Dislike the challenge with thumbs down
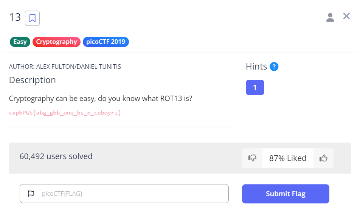 click(252, 158)
